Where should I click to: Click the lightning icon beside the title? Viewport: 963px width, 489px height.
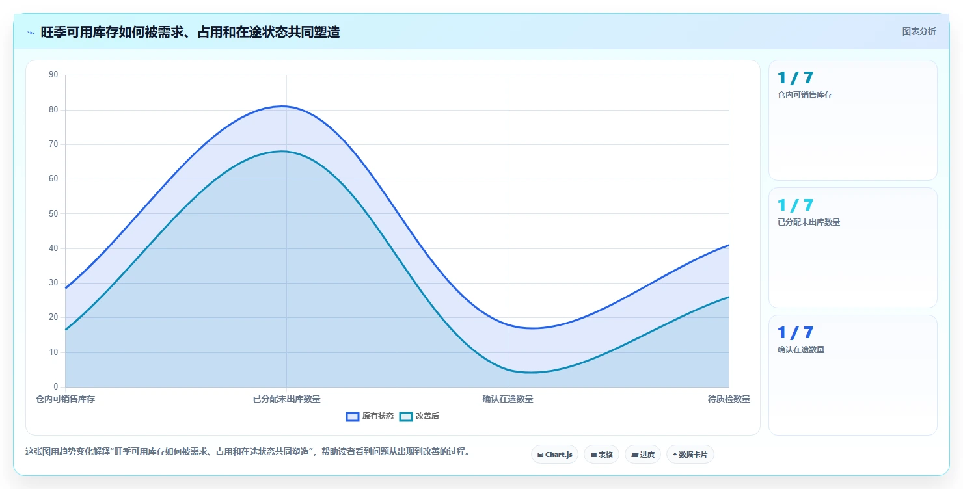[31, 32]
